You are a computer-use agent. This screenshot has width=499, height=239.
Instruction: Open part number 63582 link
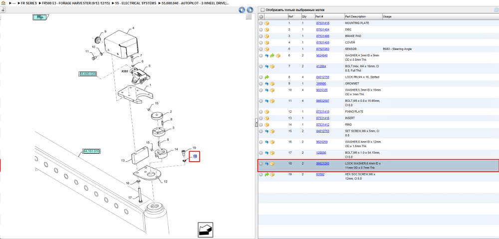pyautogui.click(x=320, y=175)
